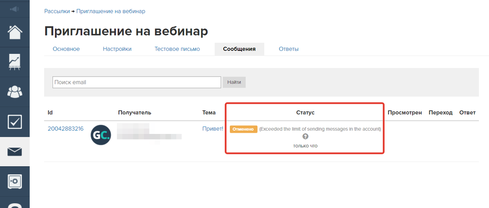Click the megaphone icon atop the sidebar

coord(15,9)
